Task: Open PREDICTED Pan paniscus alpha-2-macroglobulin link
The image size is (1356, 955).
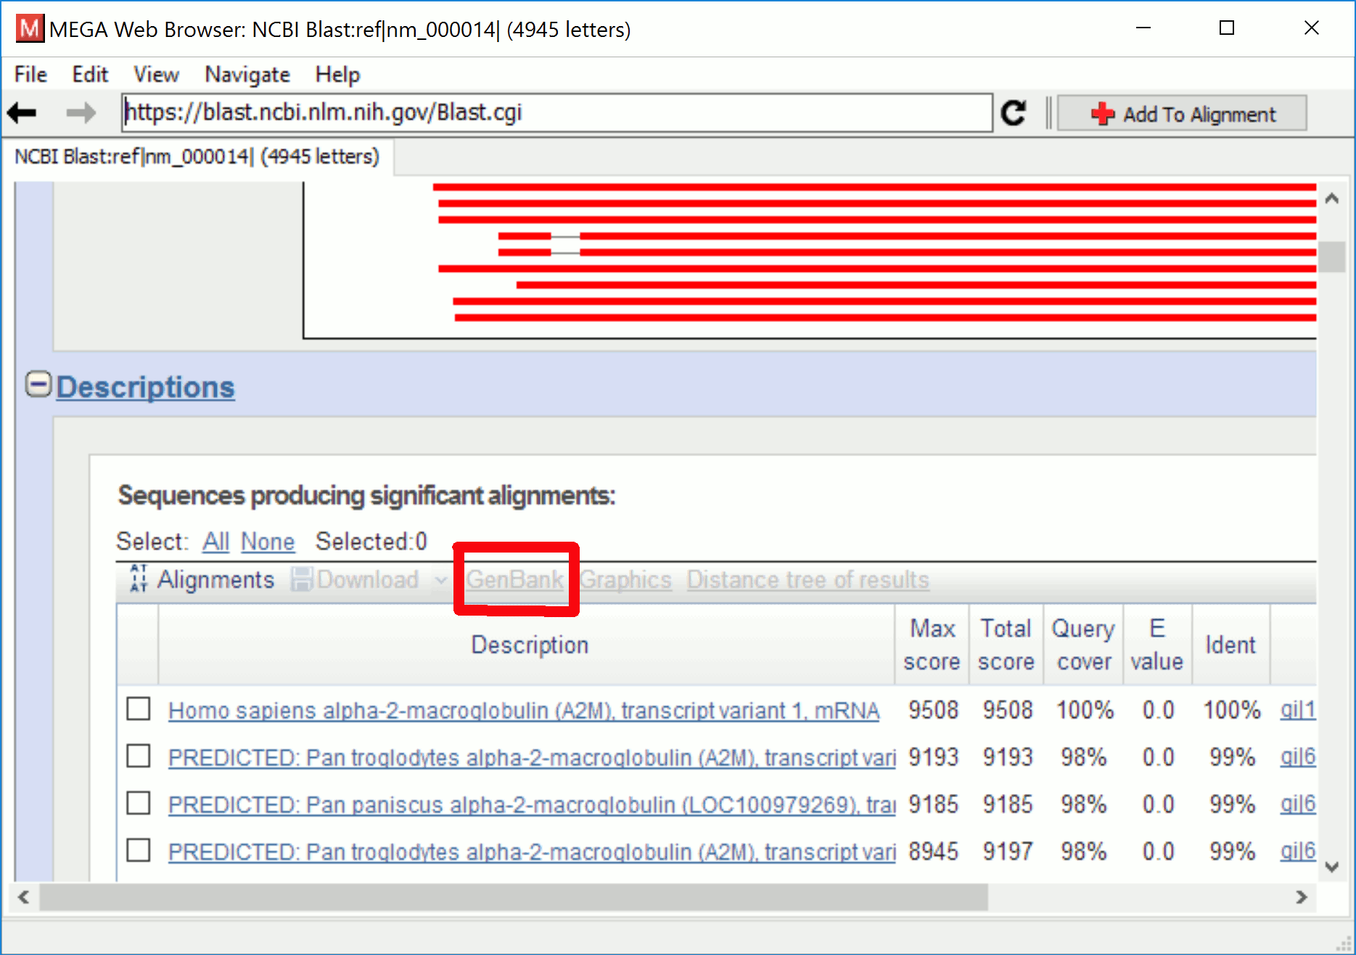Action: point(532,805)
